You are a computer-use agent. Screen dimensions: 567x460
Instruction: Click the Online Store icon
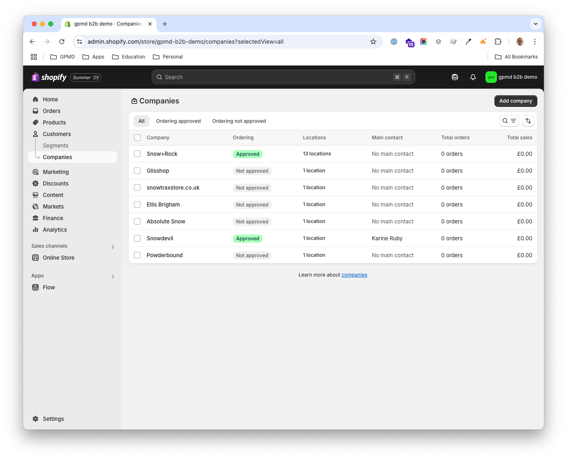pyautogui.click(x=35, y=258)
